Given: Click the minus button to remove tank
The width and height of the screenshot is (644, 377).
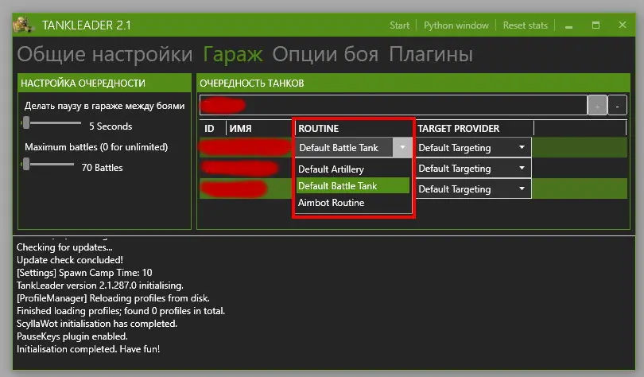Looking at the screenshot, I should [617, 105].
